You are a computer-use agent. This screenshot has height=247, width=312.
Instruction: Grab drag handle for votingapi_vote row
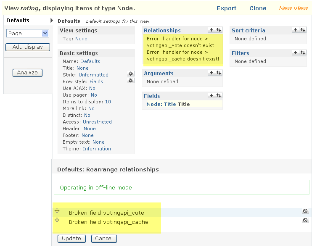(57, 211)
